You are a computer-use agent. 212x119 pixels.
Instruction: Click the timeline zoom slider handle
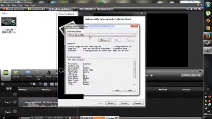coord(31,84)
